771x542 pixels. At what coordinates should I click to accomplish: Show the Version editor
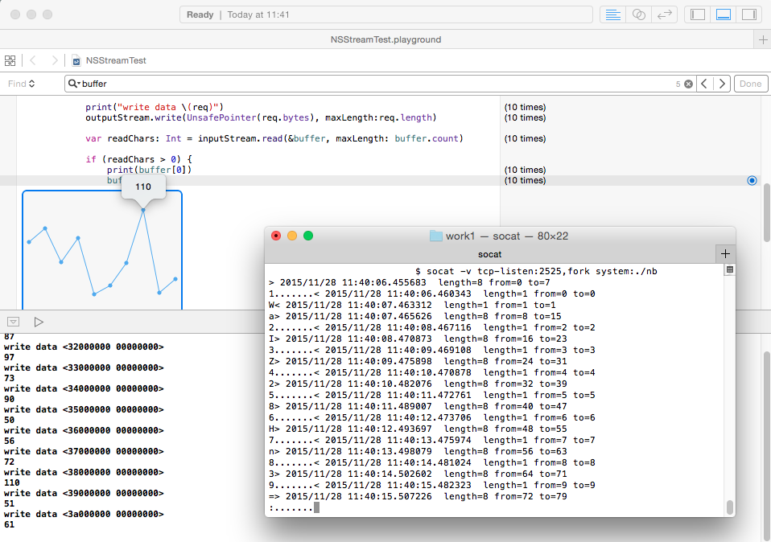click(665, 14)
